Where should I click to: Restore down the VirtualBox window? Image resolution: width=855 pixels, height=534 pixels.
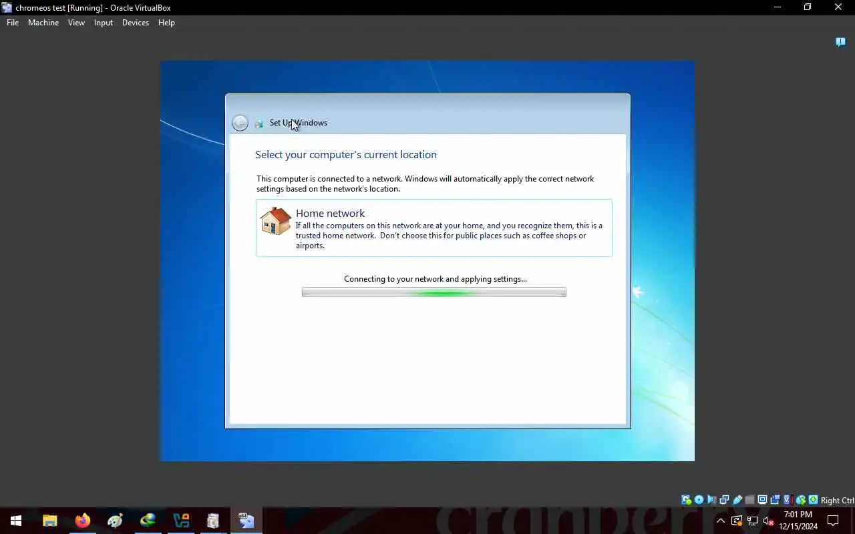[808, 7]
